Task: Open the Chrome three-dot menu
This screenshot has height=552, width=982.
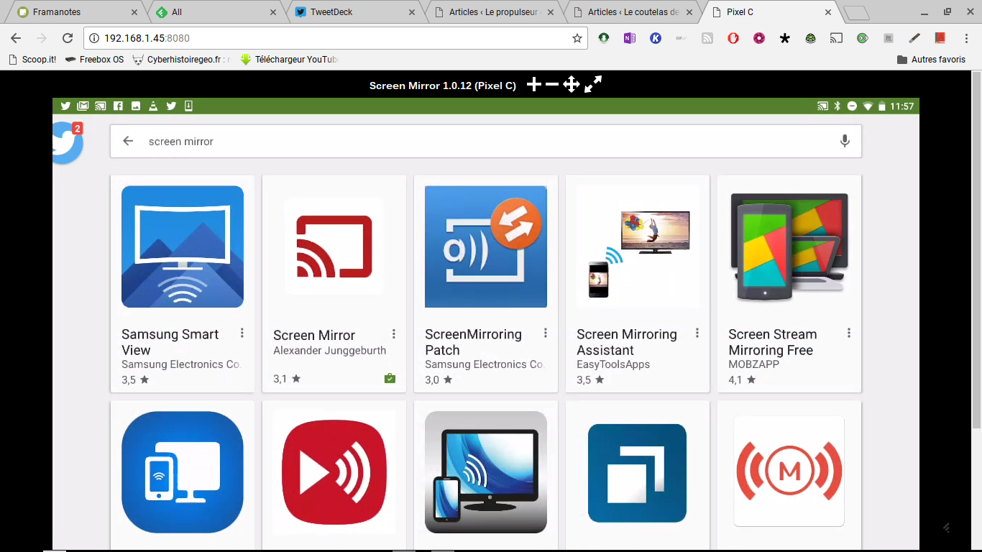Action: [965, 38]
